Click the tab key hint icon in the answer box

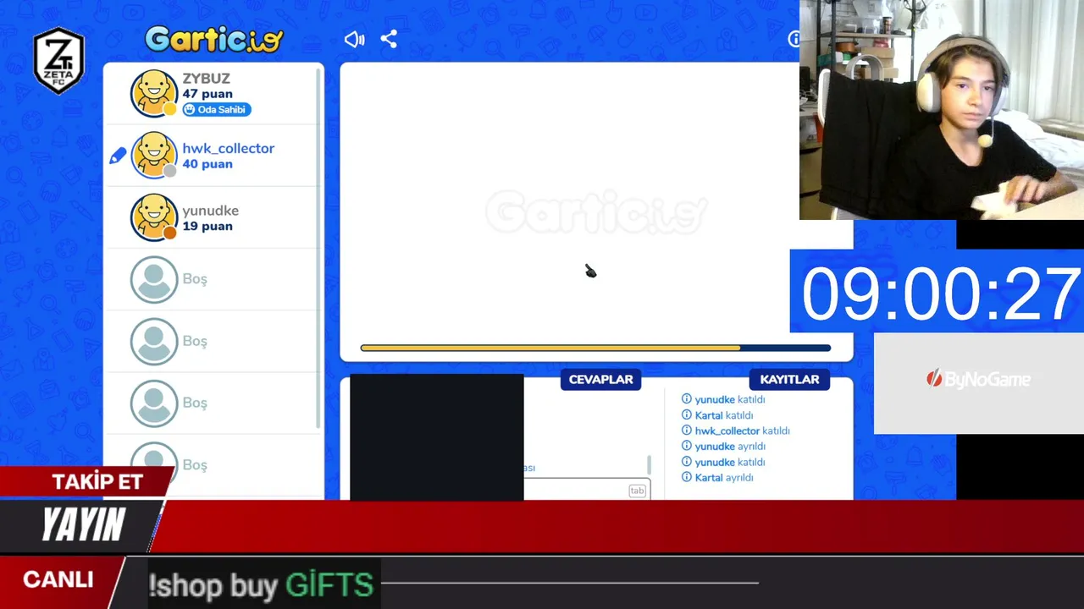point(637,491)
